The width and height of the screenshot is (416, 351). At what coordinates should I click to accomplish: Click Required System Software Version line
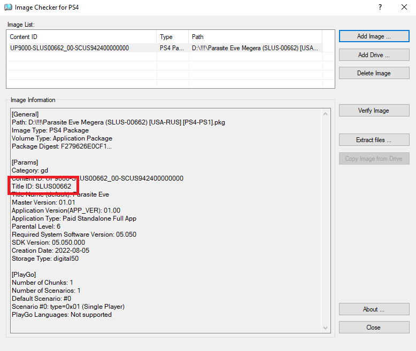[74, 235]
